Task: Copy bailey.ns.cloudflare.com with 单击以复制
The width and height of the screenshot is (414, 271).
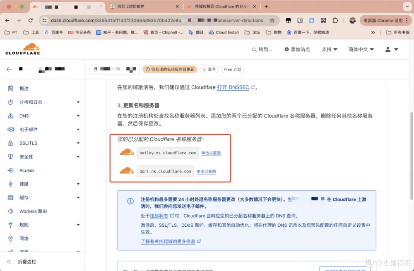Action: pos(211,153)
